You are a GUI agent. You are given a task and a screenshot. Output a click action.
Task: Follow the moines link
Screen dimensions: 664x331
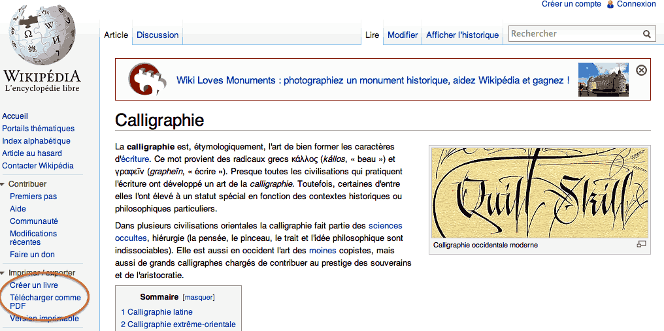[x=323, y=250]
